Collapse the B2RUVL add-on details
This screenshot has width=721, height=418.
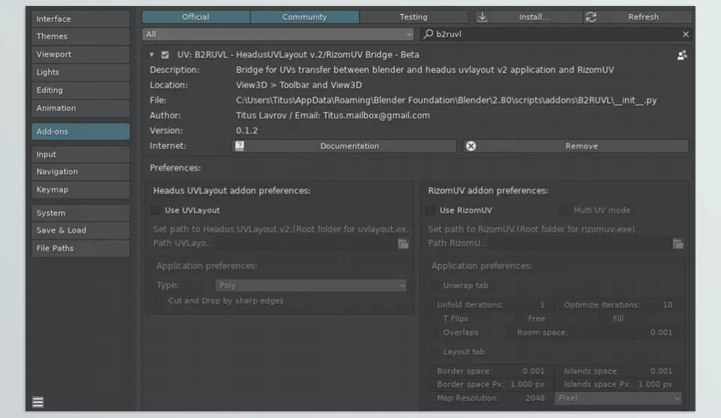tap(152, 55)
